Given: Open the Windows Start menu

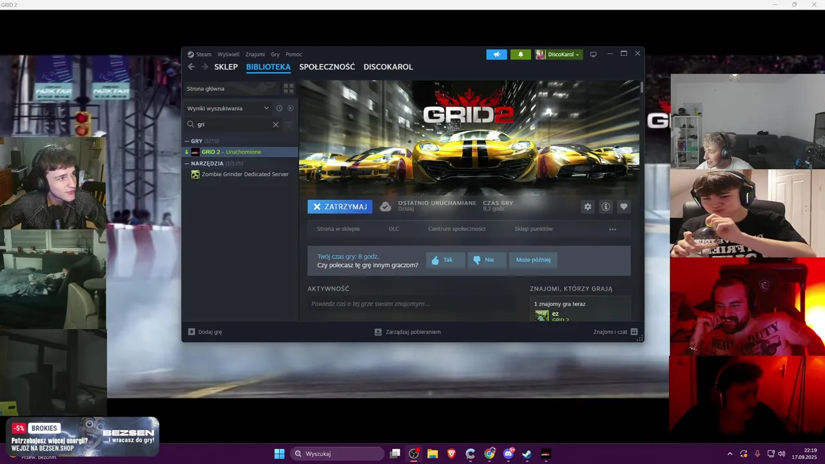Looking at the screenshot, I should 279,454.
